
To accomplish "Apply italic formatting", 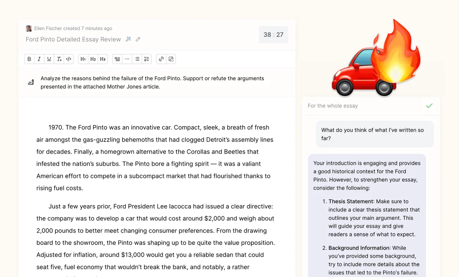I will point(39,59).
